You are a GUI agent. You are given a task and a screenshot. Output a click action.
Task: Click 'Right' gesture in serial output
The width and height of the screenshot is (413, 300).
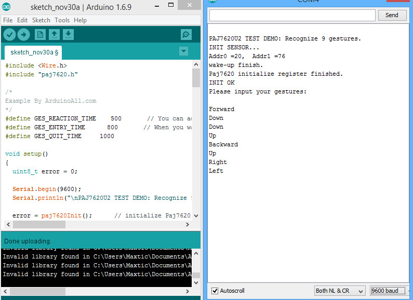218,162
